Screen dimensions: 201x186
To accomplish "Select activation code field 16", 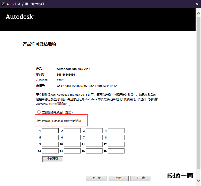I will pos(116,151).
